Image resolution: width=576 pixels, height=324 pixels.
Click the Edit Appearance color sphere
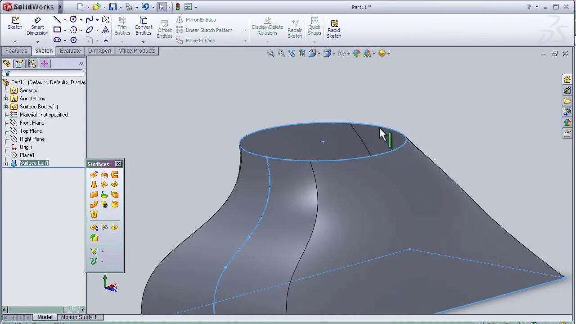tap(357, 53)
